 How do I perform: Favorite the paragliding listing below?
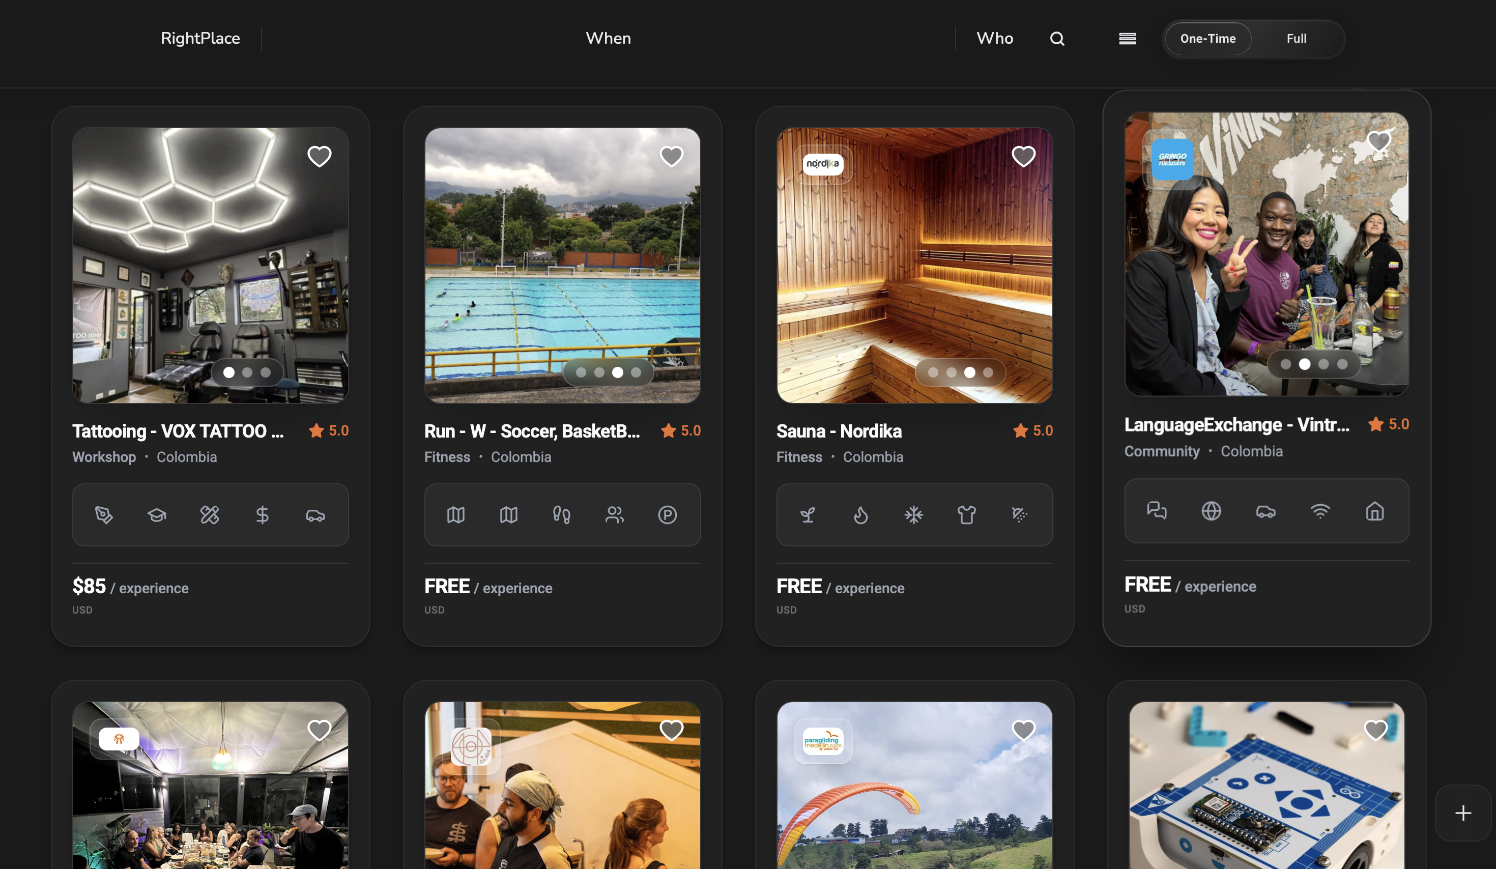tap(1023, 730)
